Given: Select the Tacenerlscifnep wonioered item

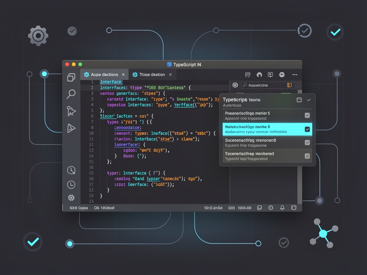Looking at the screenshot, I should coord(267,156).
